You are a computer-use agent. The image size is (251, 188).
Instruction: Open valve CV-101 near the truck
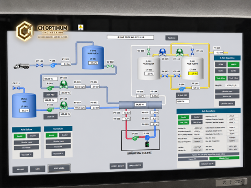(39, 65)
